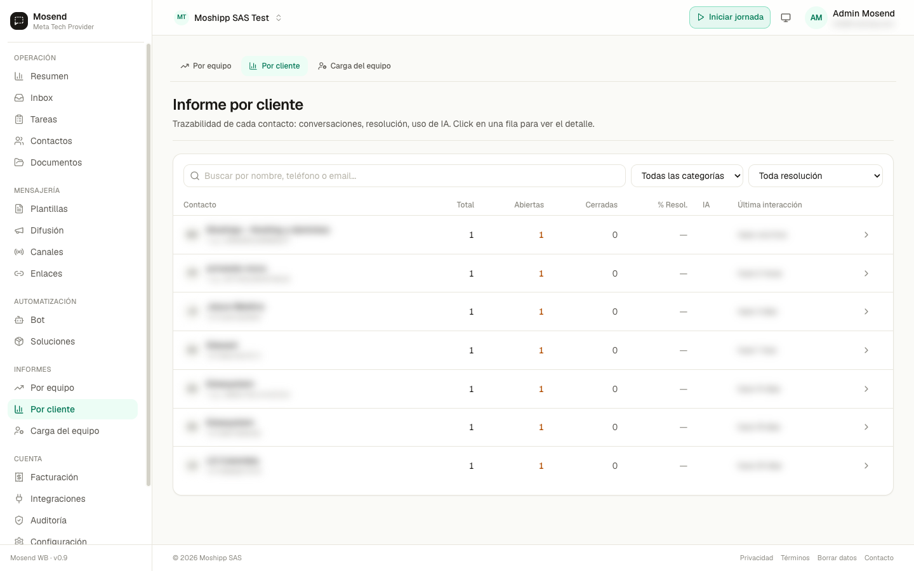Switch to Carga del equipo tab
The width and height of the screenshot is (914, 571).
pos(354,66)
